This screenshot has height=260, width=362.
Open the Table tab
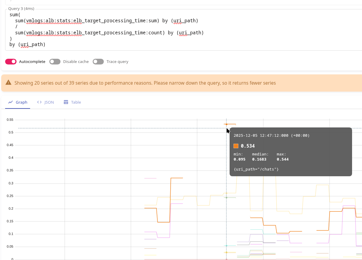[76, 102]
